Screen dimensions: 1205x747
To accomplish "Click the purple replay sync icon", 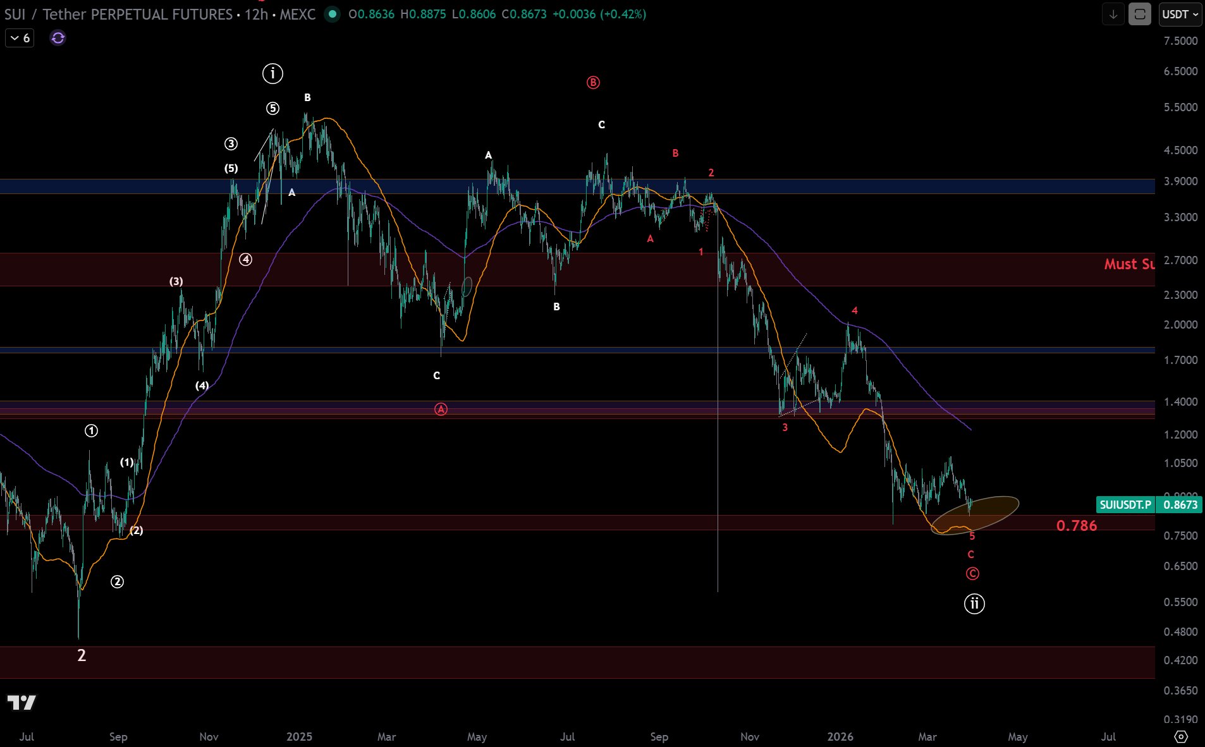I will pyautogui.click(x=58, y=39).
